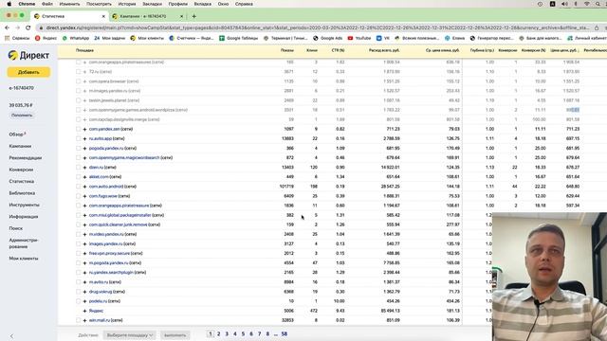Open the Мои задачи bookmark
607x341 pixels.
click(111, 38)
